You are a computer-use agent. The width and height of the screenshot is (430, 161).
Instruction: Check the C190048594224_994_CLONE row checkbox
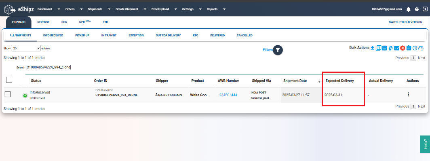click(8, 94)
